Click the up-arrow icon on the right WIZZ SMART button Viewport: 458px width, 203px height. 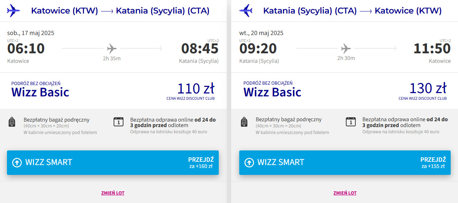click(x=249, y=162)
